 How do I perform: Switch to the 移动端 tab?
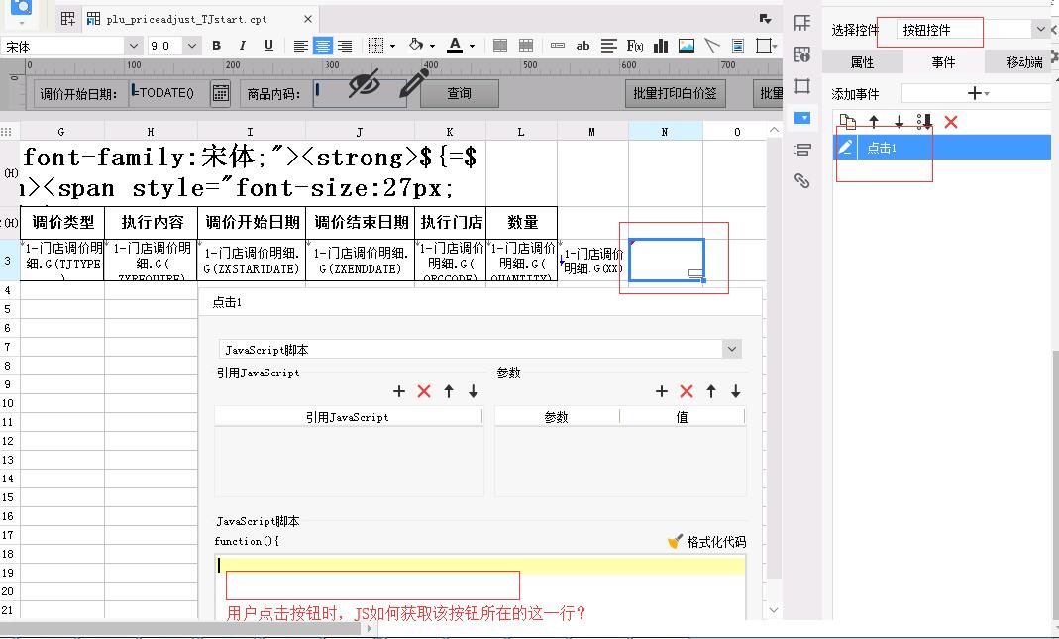pos(1024,62)
